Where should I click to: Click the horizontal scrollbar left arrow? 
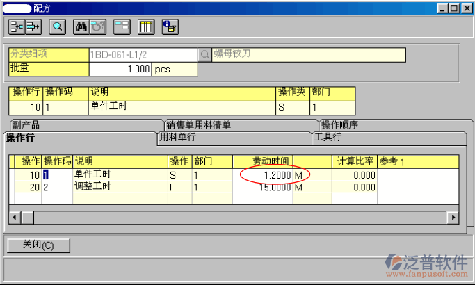pos(15,218)
